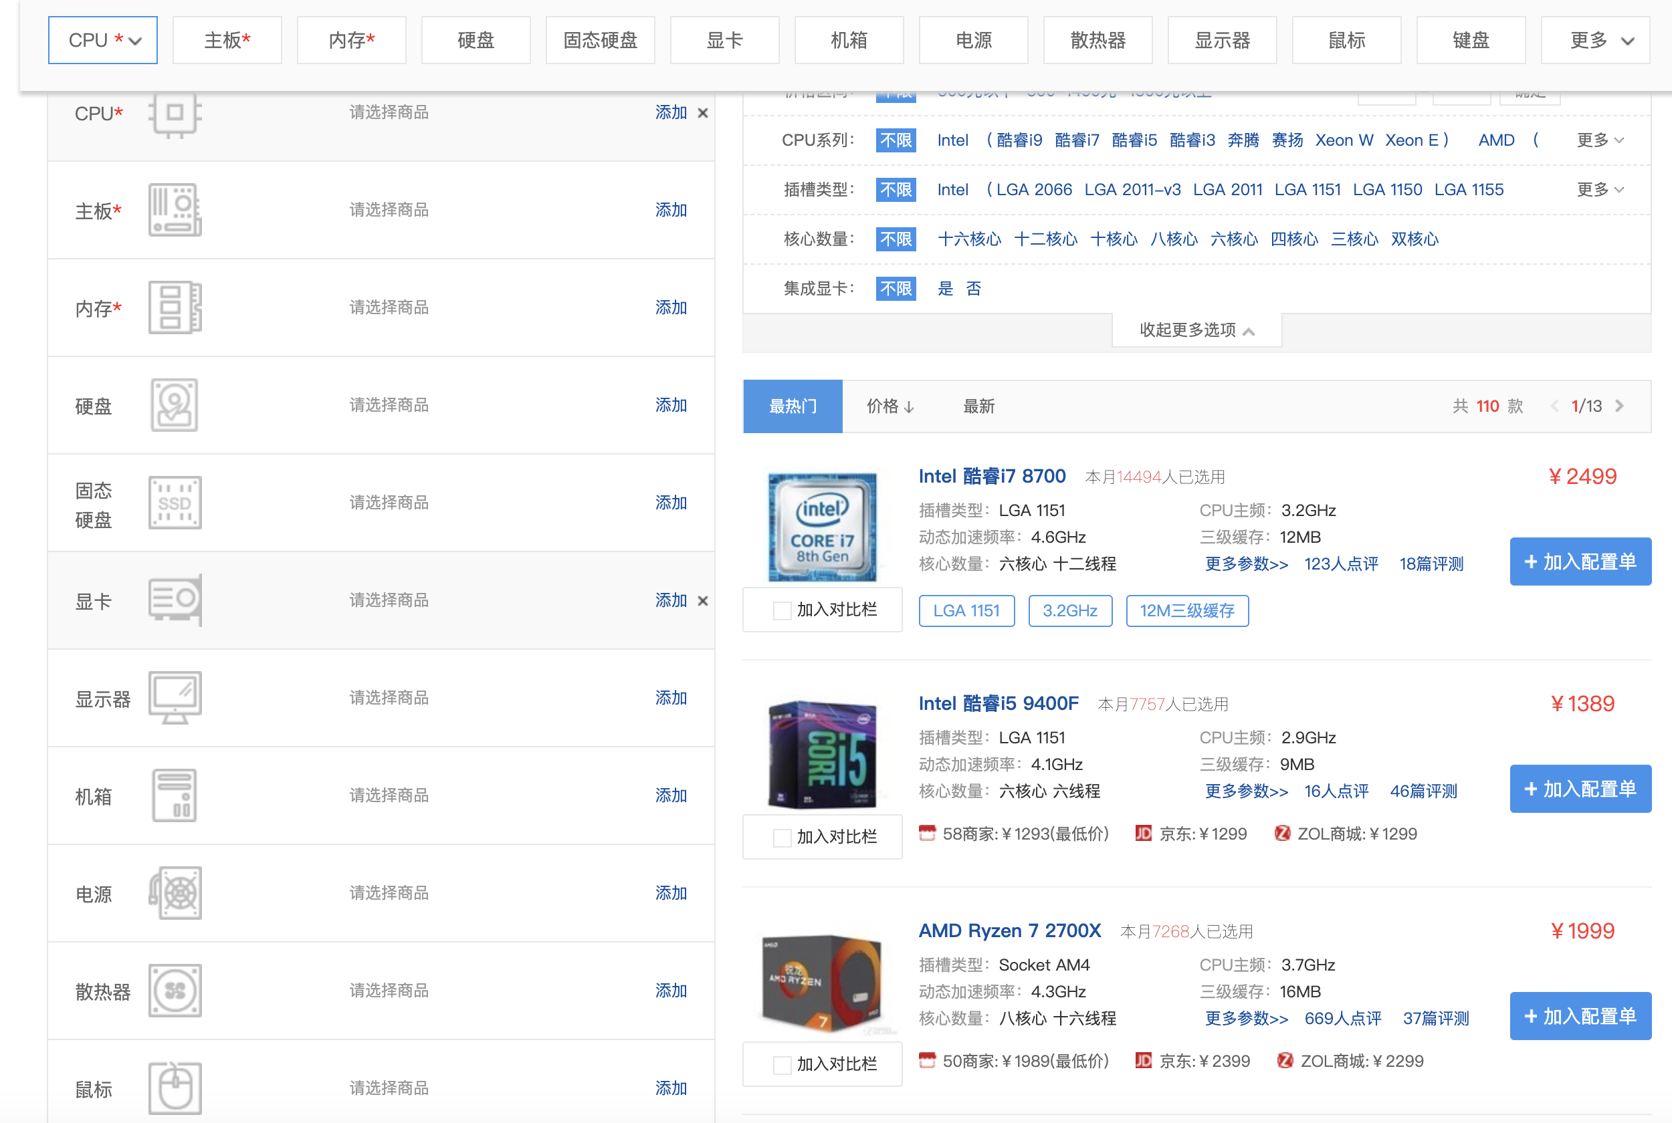Check 加入对比栏 for Intel 酷睿i5 9400F
Viewport: 1672px width, 1123px height.
[x=782, y=837]
